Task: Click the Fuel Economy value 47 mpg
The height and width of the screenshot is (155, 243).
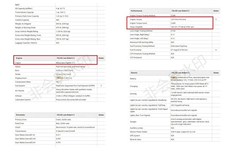Action: pos(180,50)
